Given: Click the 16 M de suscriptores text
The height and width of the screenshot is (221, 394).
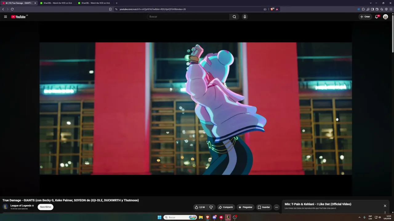Looking at the screenshot, I should [19, 209].
